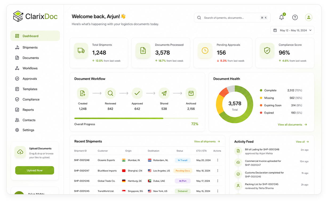Open actions menu for SHP-0001245
This screenshot has height=203, width=328.
coord(218,191)
